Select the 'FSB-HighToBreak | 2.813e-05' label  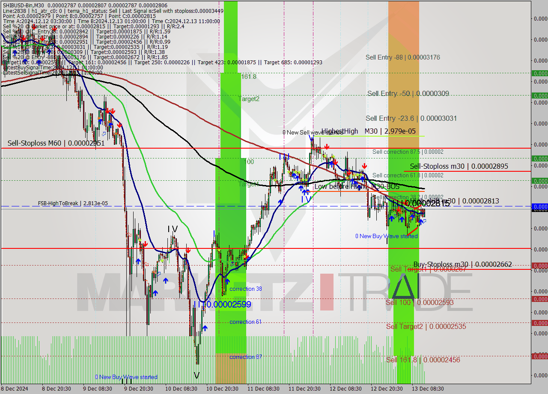click(73, 203)
